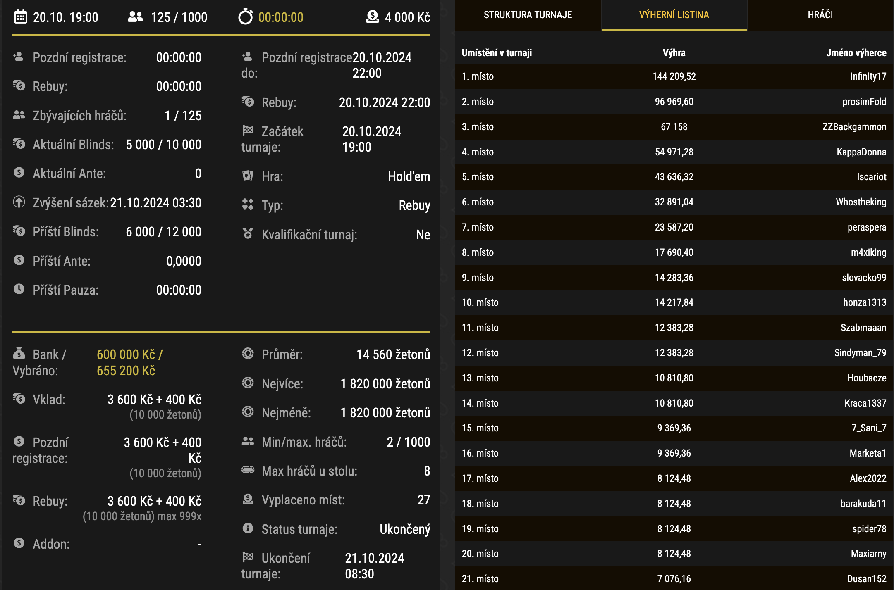Select the 8. místo row label
894x590 pixels.
(x=478, y=252)
